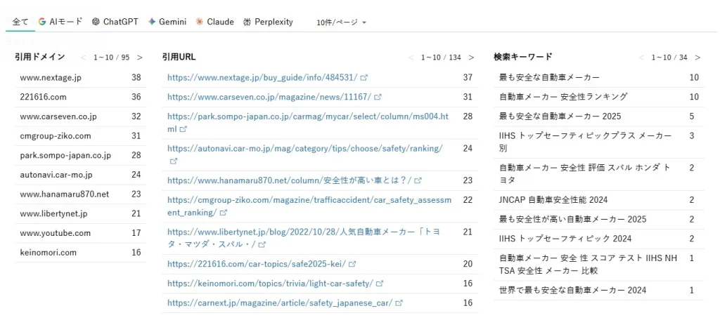This screenshot has width=720, height=332.
Task: Open the park.sompo-japan.co.jp carmag link
Action: pyautogui.click(x=308, y=123)
